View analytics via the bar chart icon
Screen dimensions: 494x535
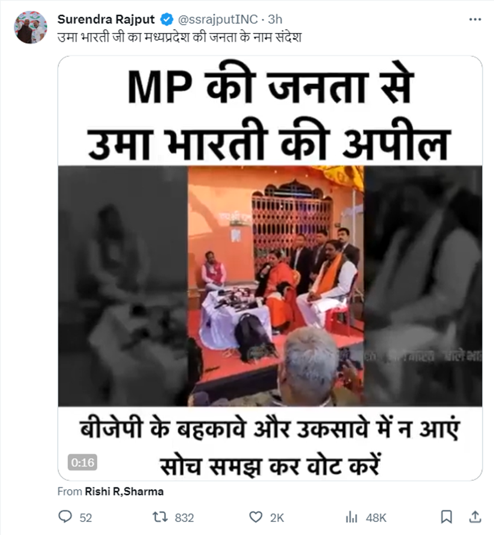(x=352, y=517)
